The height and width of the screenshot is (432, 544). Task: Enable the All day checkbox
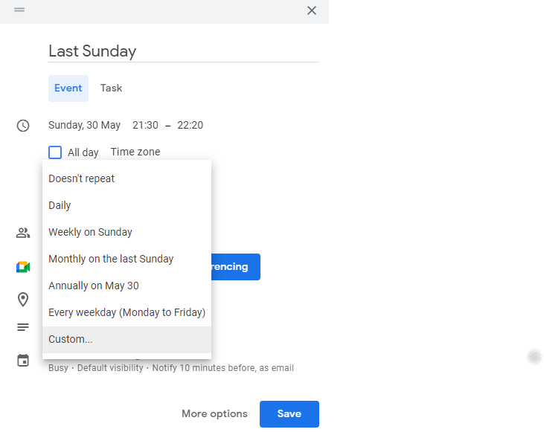coord(55,152)
